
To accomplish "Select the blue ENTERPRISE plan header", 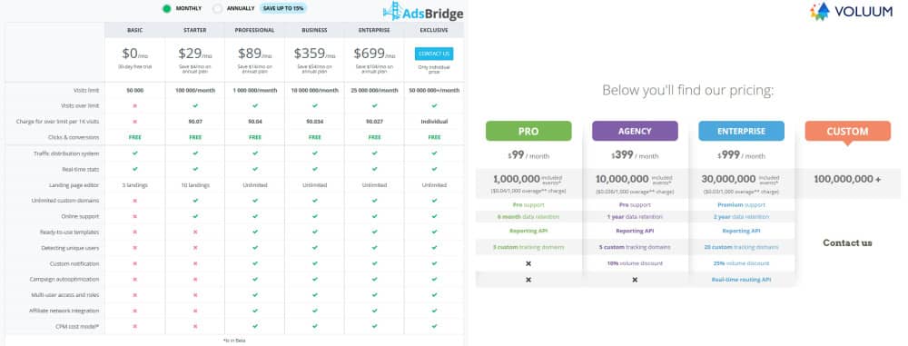I will click(741, 131).
